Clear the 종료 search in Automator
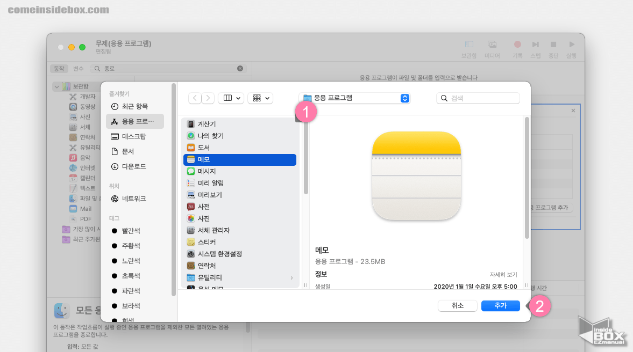The image size is (633, 352). [240, 69]
